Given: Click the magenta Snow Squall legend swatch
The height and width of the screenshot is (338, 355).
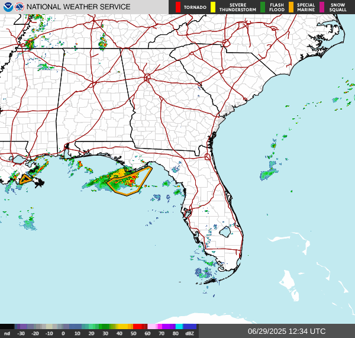Looking at the screenshot, I should tap(322, 7).
